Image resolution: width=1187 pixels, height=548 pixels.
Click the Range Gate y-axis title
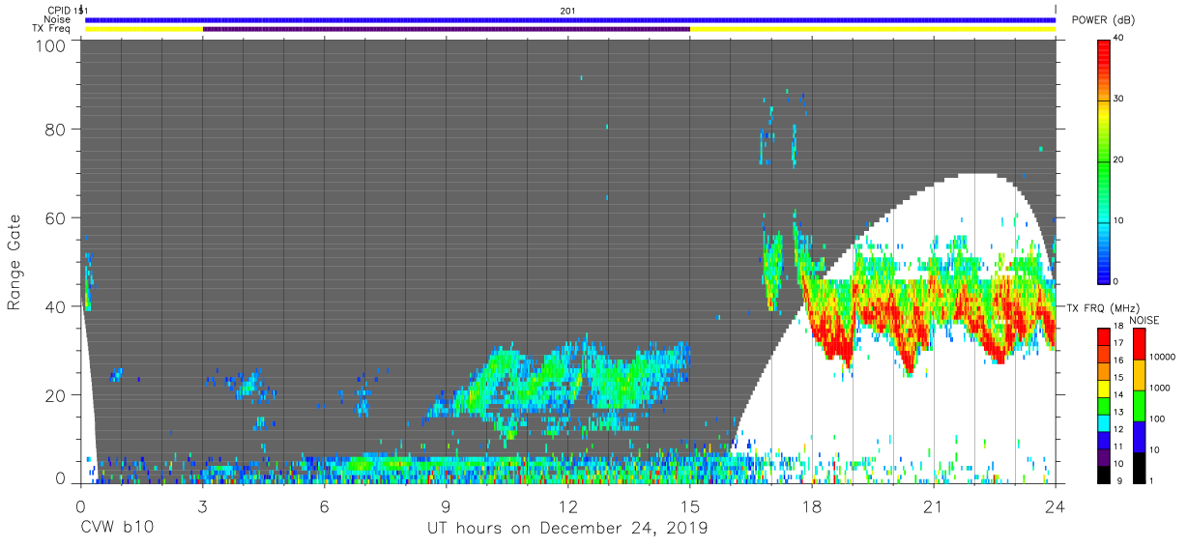pos(14,262)
